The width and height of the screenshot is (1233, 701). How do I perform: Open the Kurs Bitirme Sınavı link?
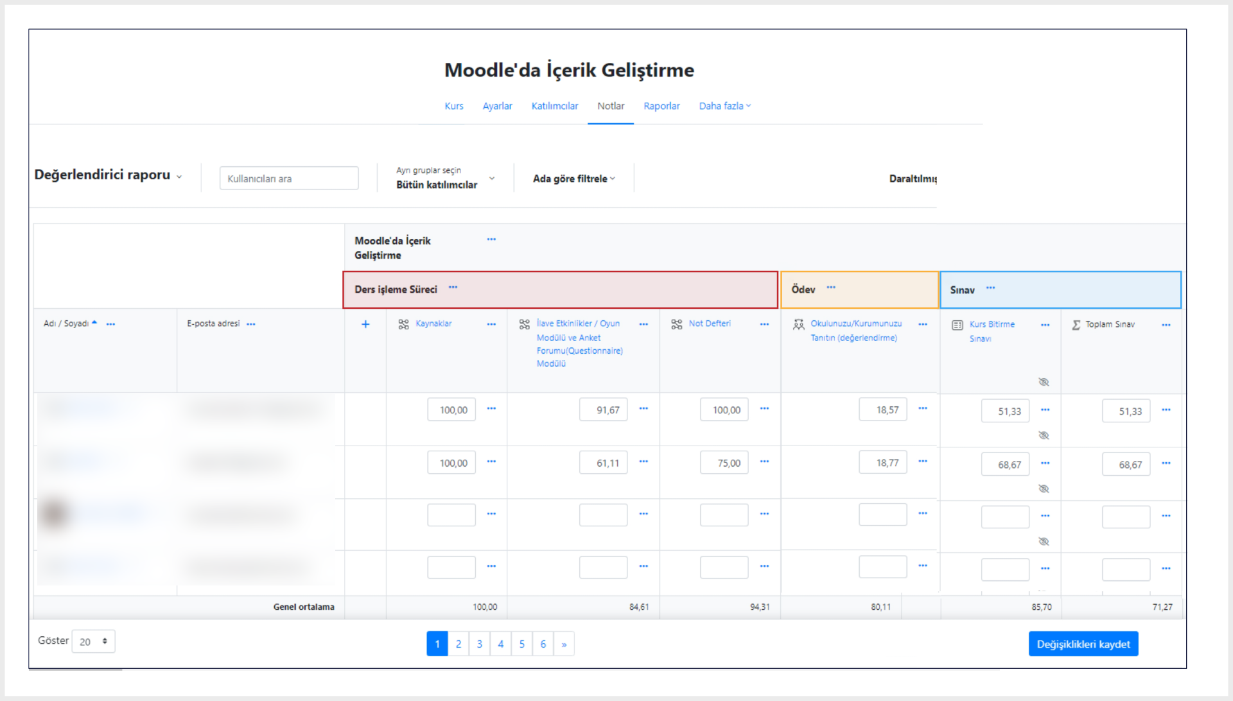pos(992,331)
